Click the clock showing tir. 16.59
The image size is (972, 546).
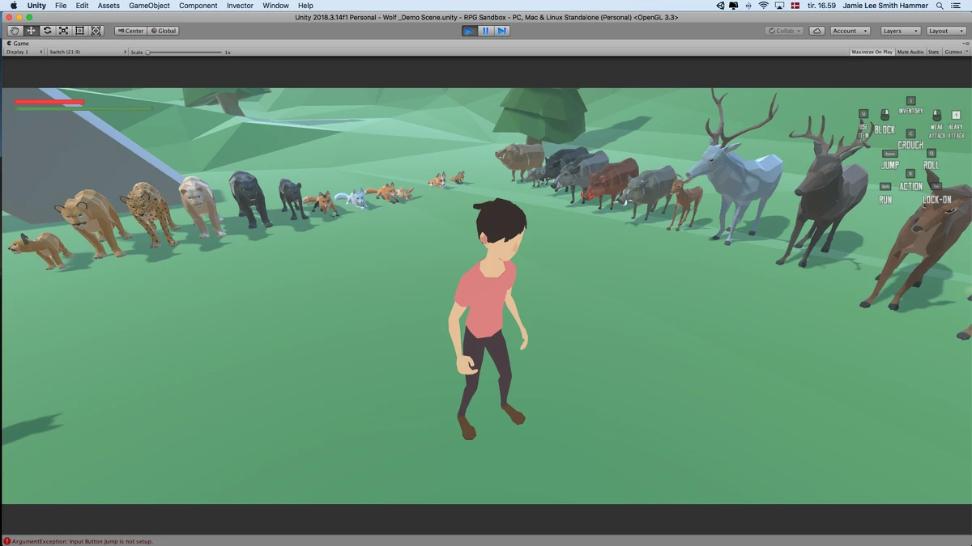coord(822,6)
